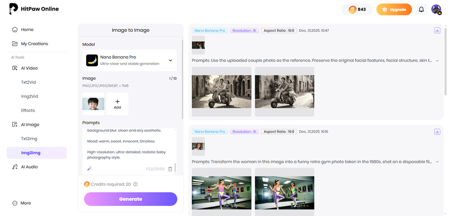Click the left panel scrollbar

(182, 79)
